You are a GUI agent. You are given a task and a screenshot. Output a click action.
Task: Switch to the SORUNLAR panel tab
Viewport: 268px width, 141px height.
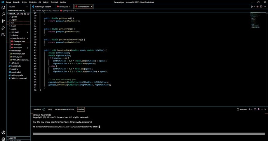click(x=39, y=109)
